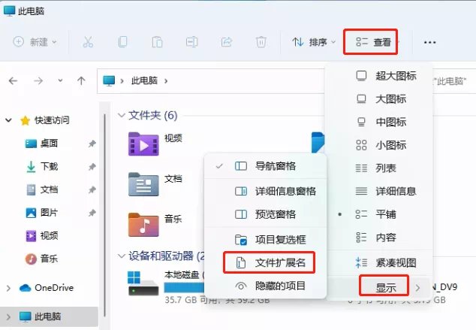Click the Copy icon in toolbar

[122, 42]
